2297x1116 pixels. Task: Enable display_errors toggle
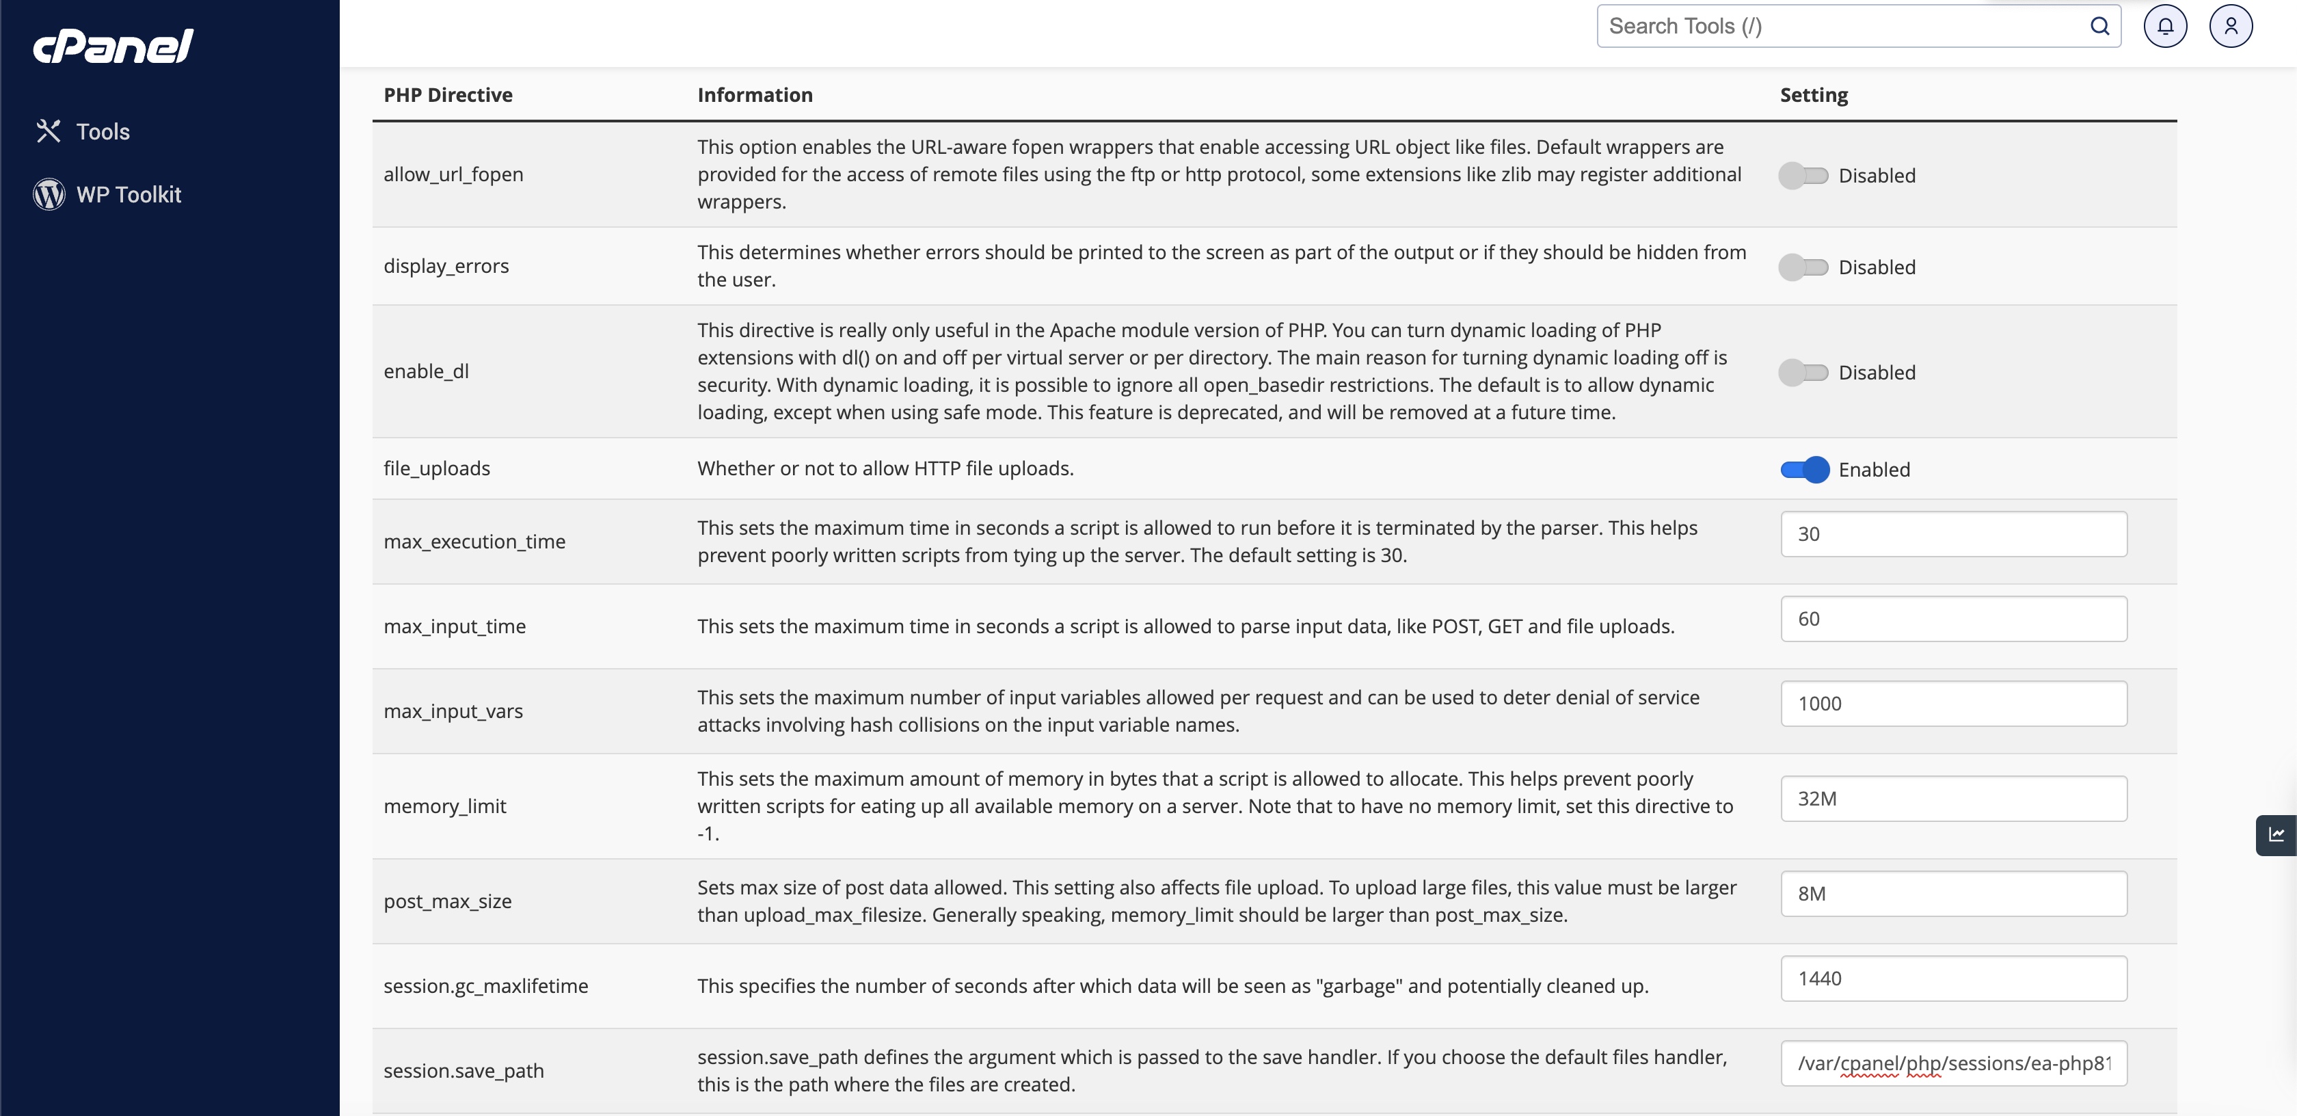pos(1803,265)
